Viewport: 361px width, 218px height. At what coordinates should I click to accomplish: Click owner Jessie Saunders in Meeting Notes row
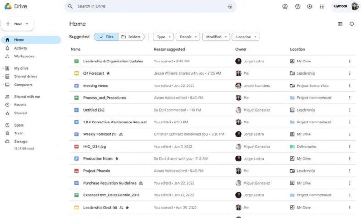(257, 86)
